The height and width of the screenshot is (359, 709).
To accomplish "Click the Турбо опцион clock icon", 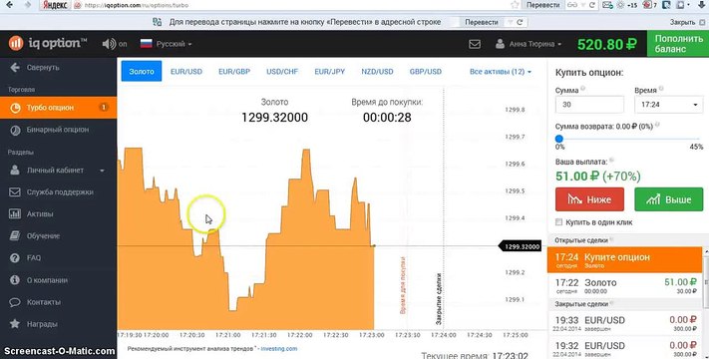I will 15,108.
